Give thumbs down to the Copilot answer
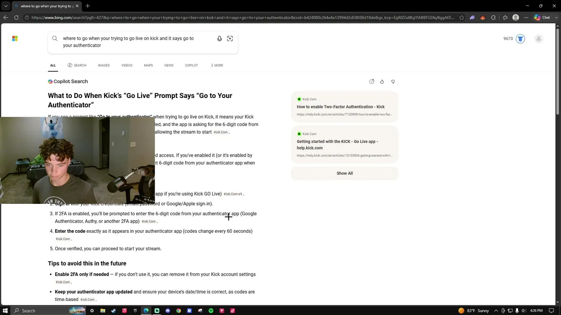 coord(393,82)
